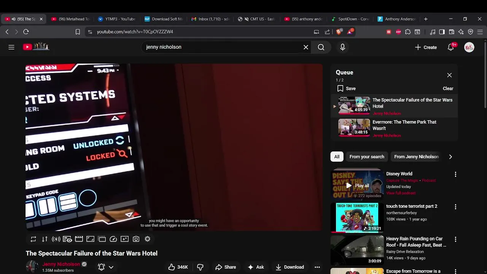This screenshot has height=274, width=487.
Task: Save the queue to a playlist
Action: pyautogui.click(x=346, y=89)
